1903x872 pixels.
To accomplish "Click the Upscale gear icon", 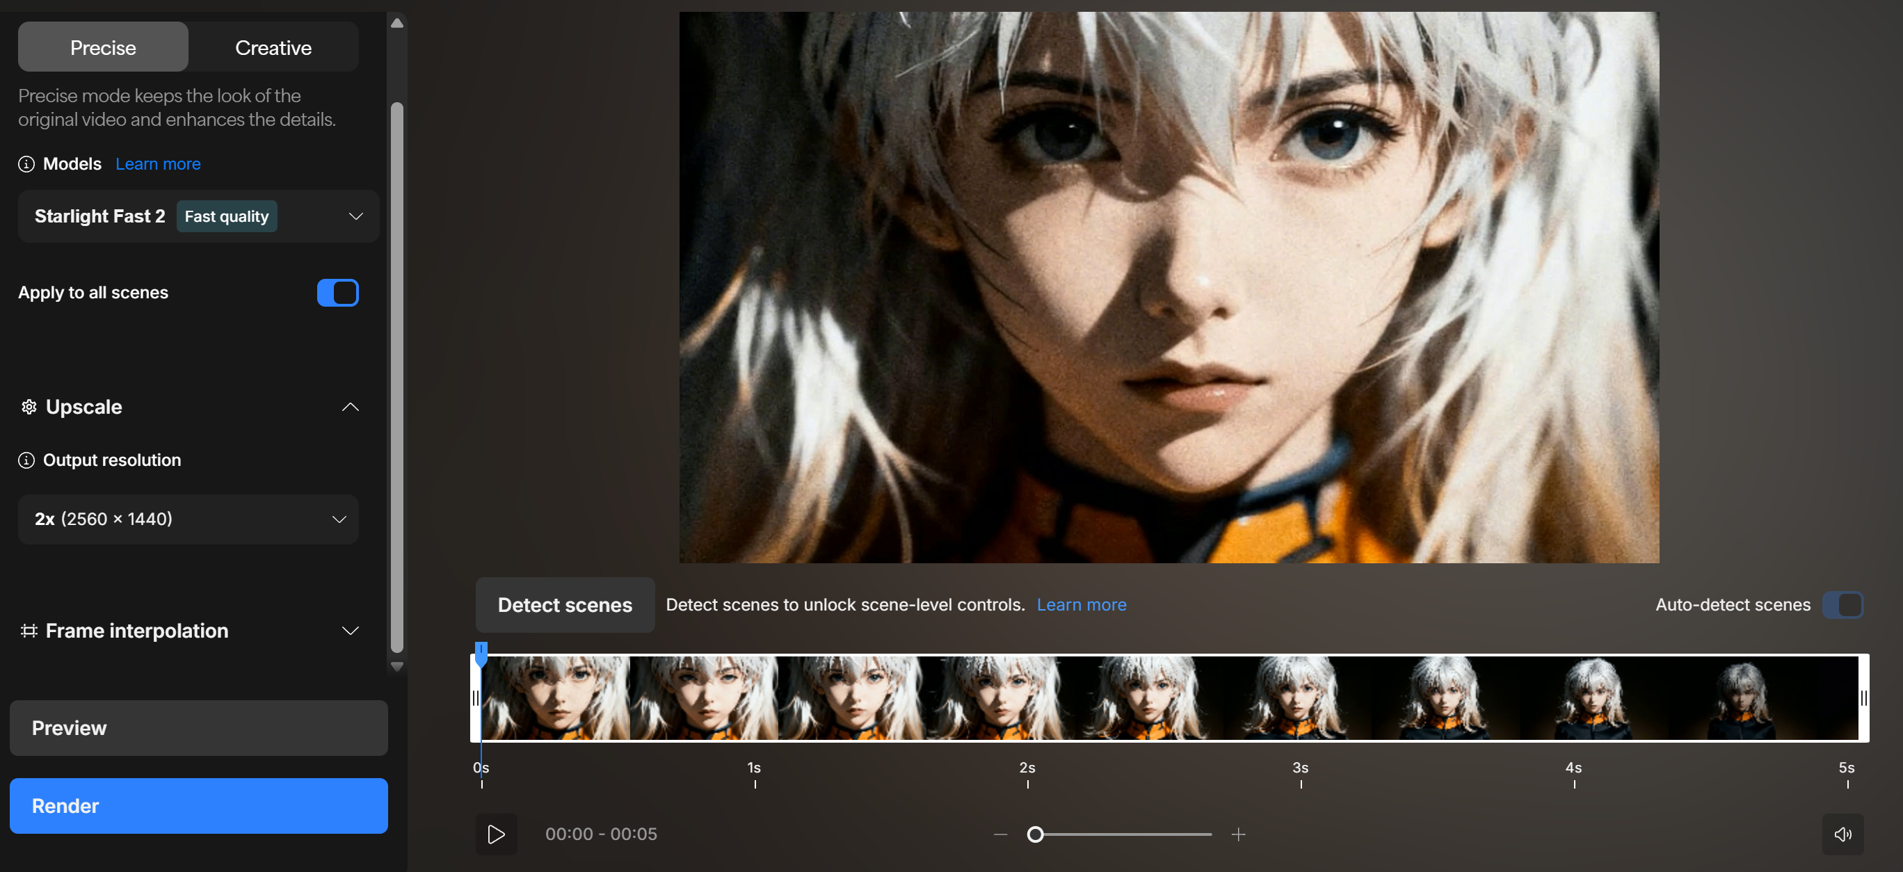I will pos(29,407).
